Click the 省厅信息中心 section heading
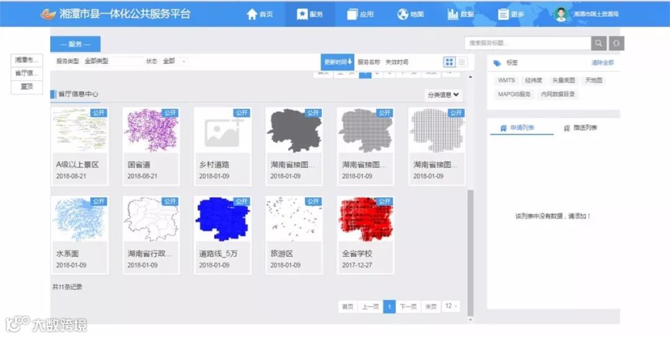 (78, 94)
